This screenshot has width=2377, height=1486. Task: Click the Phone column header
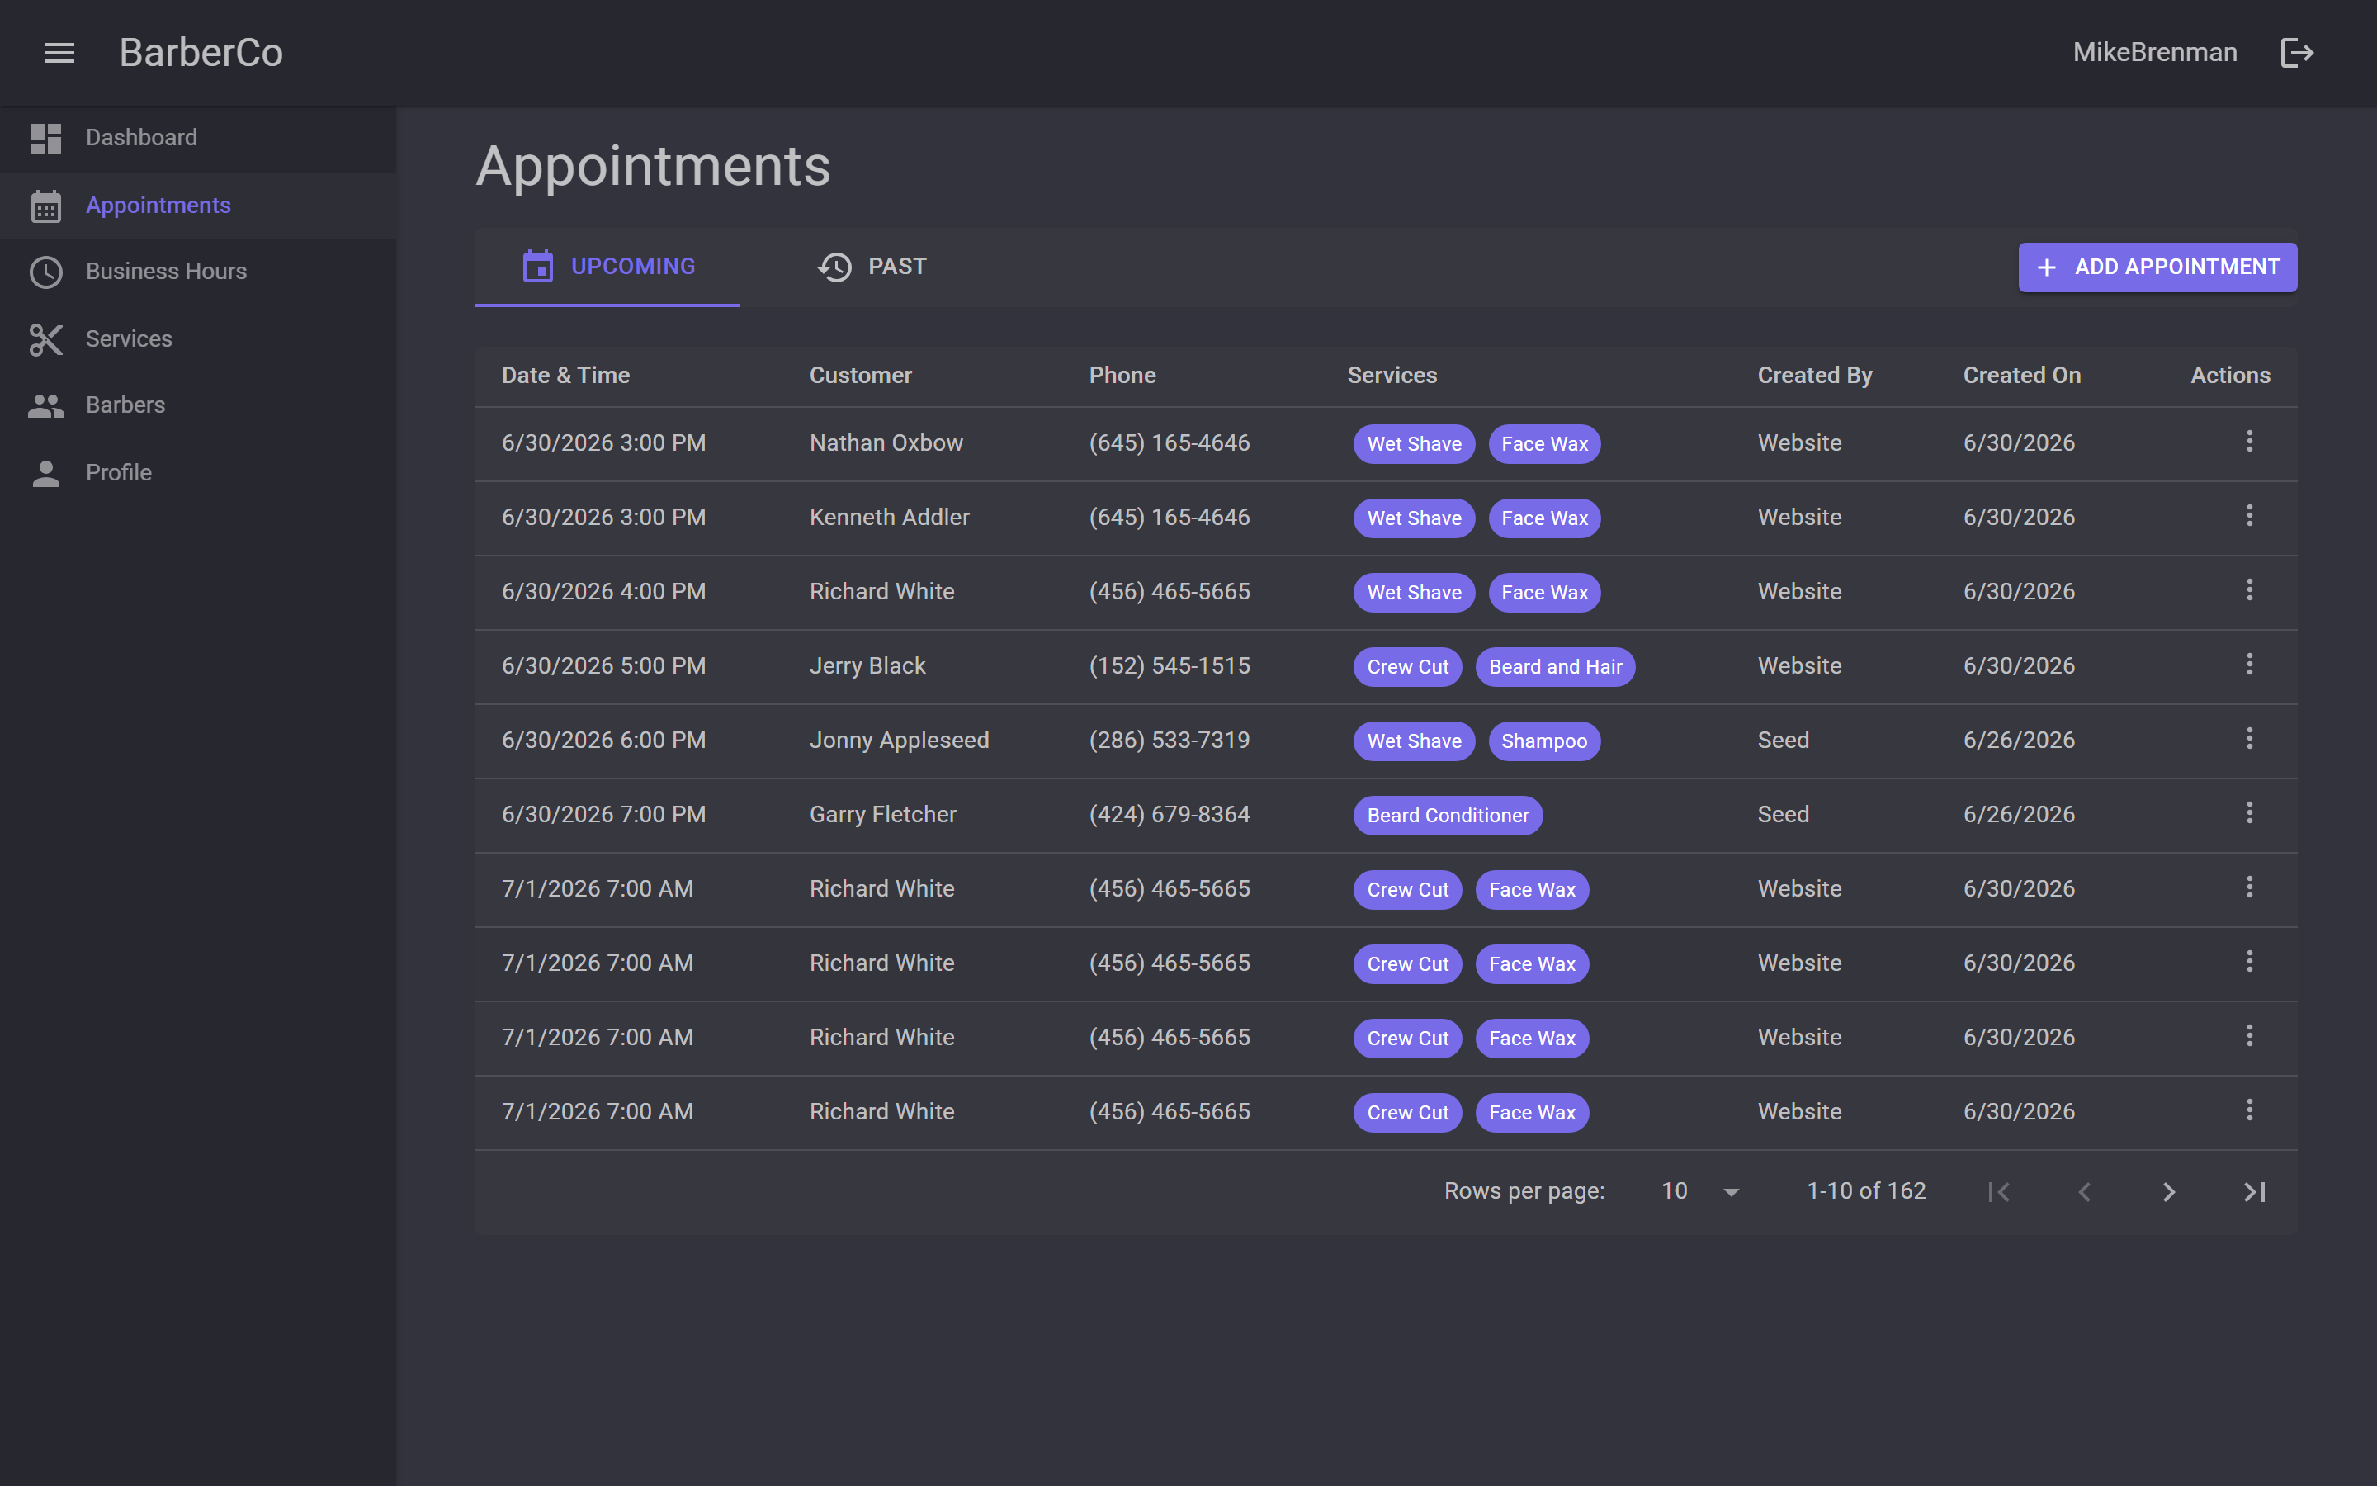[1122, 376]
